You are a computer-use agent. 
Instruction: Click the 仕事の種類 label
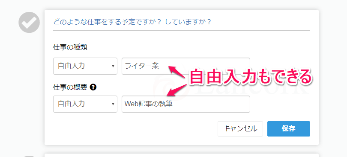pos(70,47)
